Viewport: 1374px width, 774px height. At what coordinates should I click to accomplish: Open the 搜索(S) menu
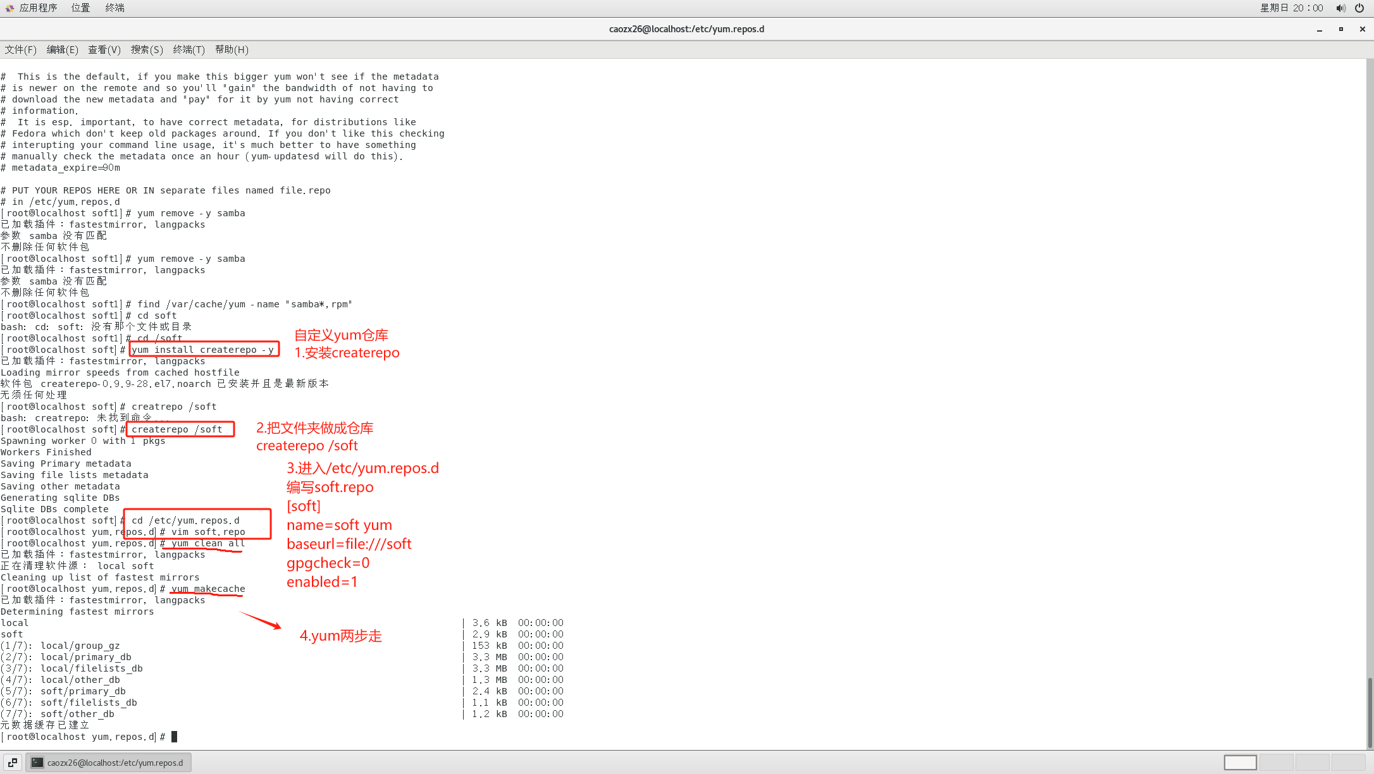coord(147,49)
